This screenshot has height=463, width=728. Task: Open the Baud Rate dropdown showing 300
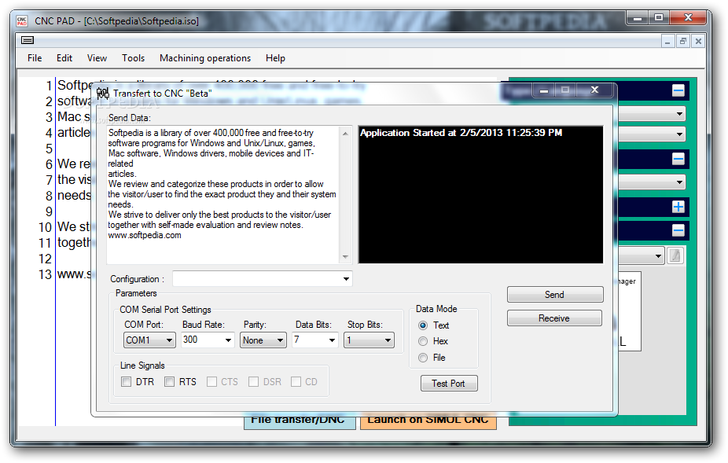[208, 340]
